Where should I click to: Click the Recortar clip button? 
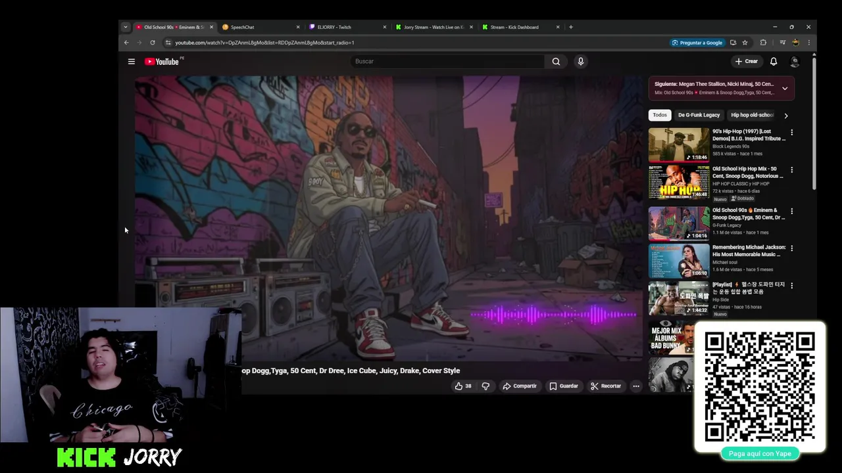[x=606, y=386]
